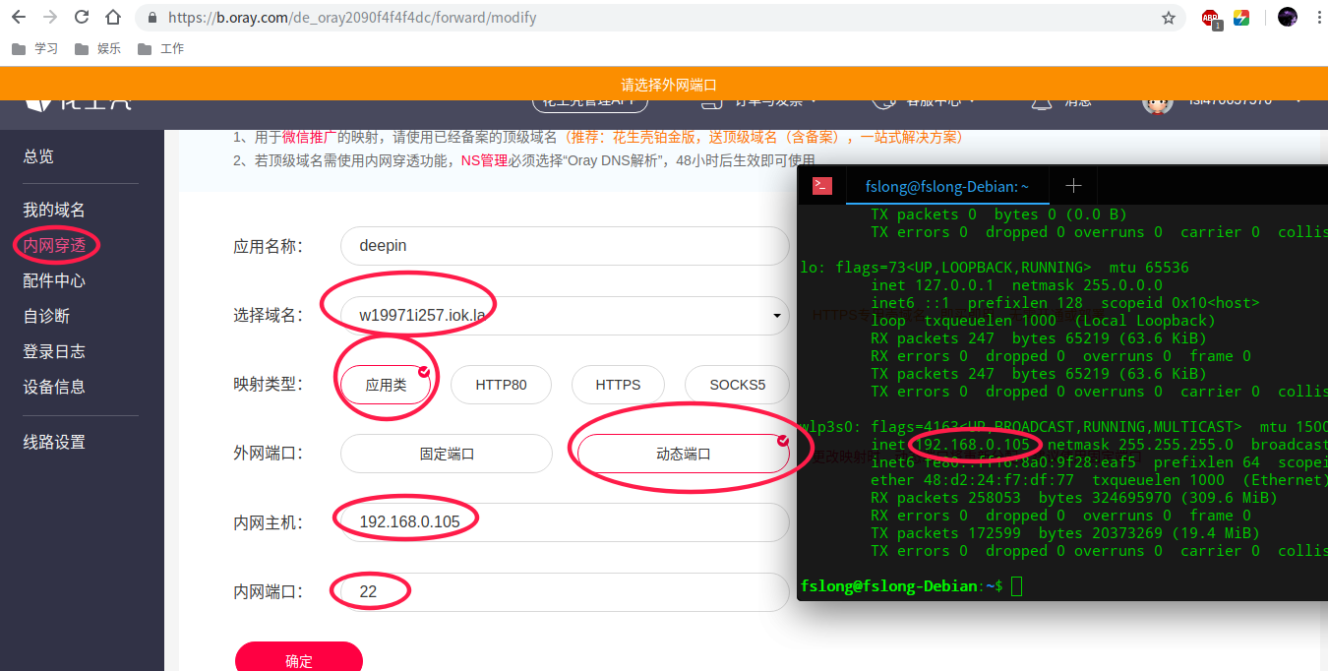Edit the 应用名称 field containing deepin
Screen dimensions: 1328x671
[x=565, y=246]
